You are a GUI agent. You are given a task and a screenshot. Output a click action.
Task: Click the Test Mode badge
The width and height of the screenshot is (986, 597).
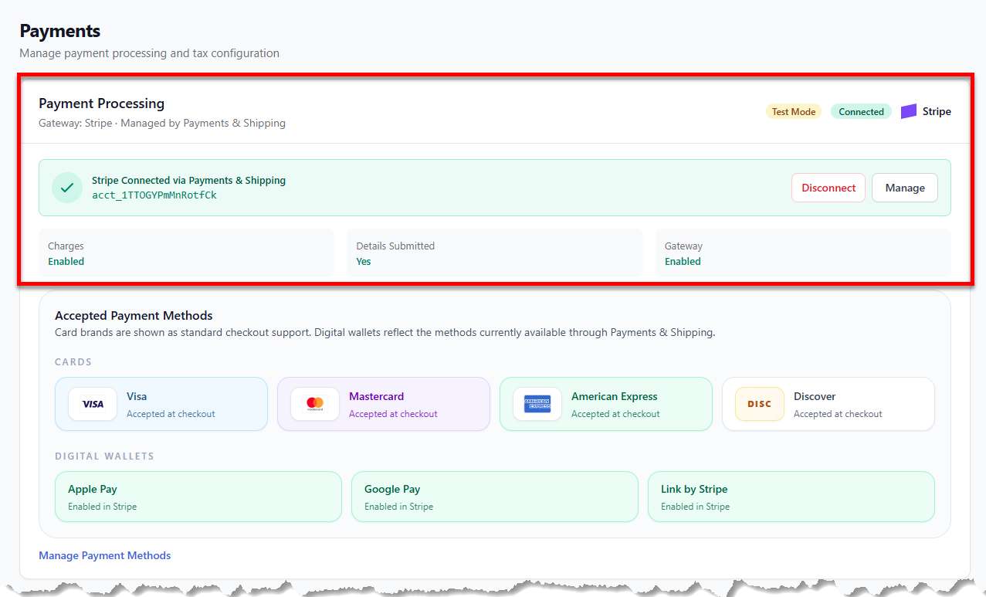coord(794,111)
